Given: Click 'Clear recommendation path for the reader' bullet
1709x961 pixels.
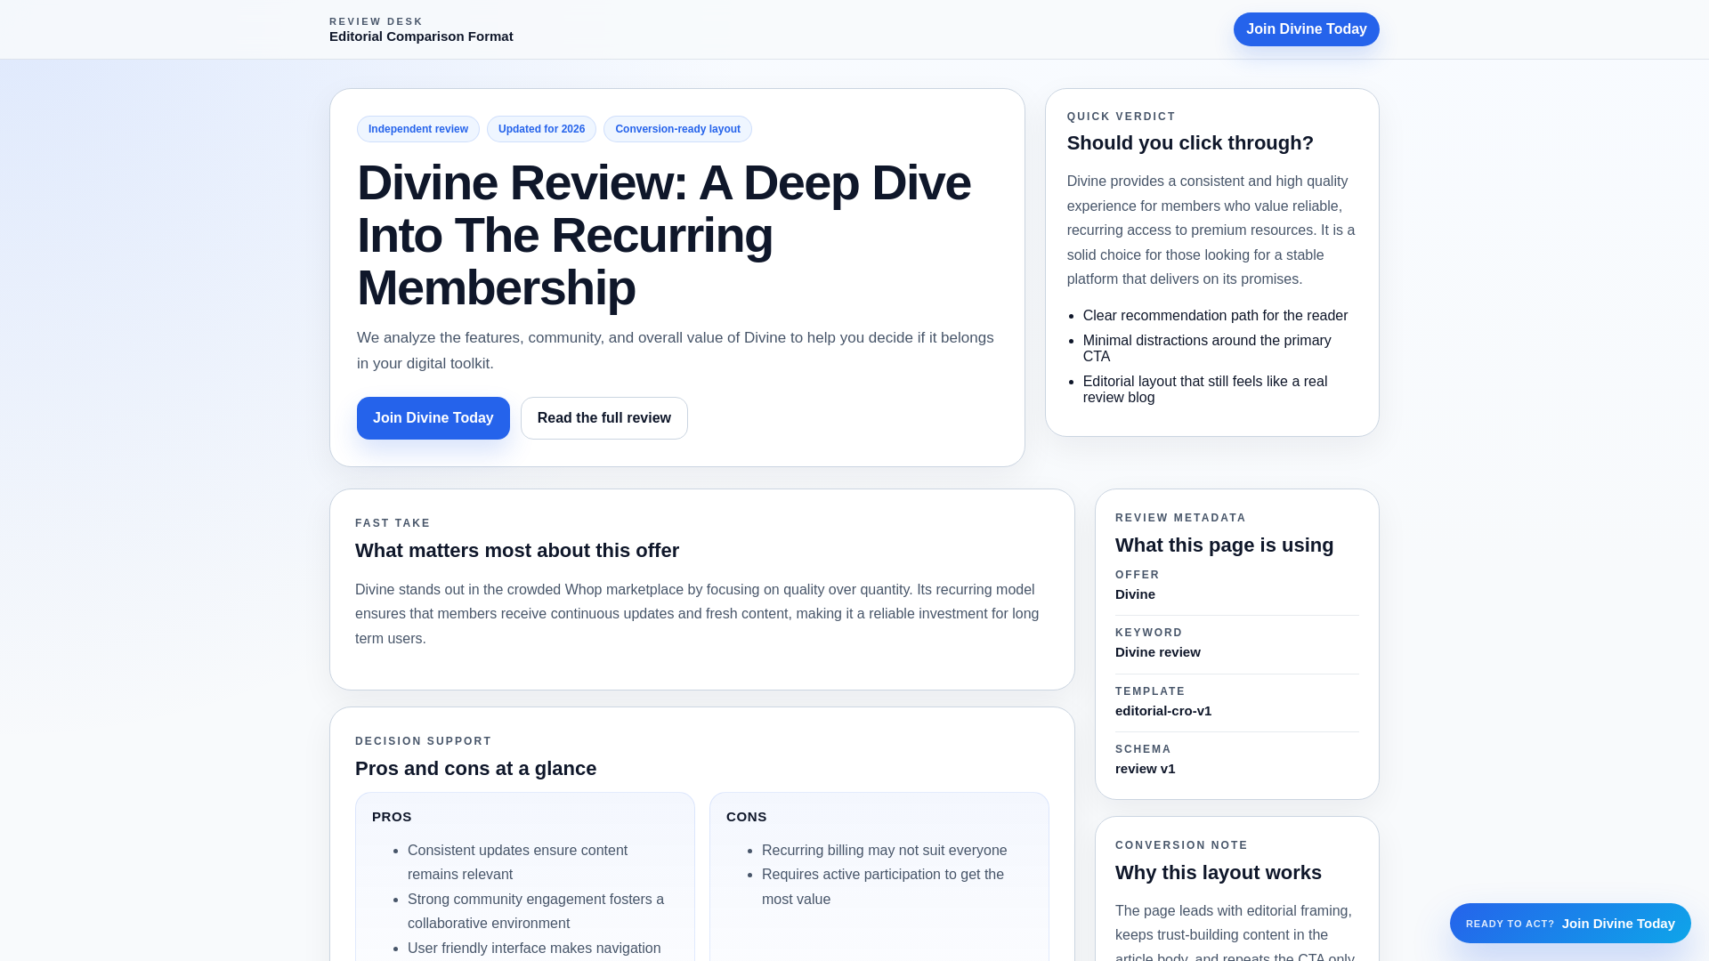Looking at the screenshot, I should 1215,316.
